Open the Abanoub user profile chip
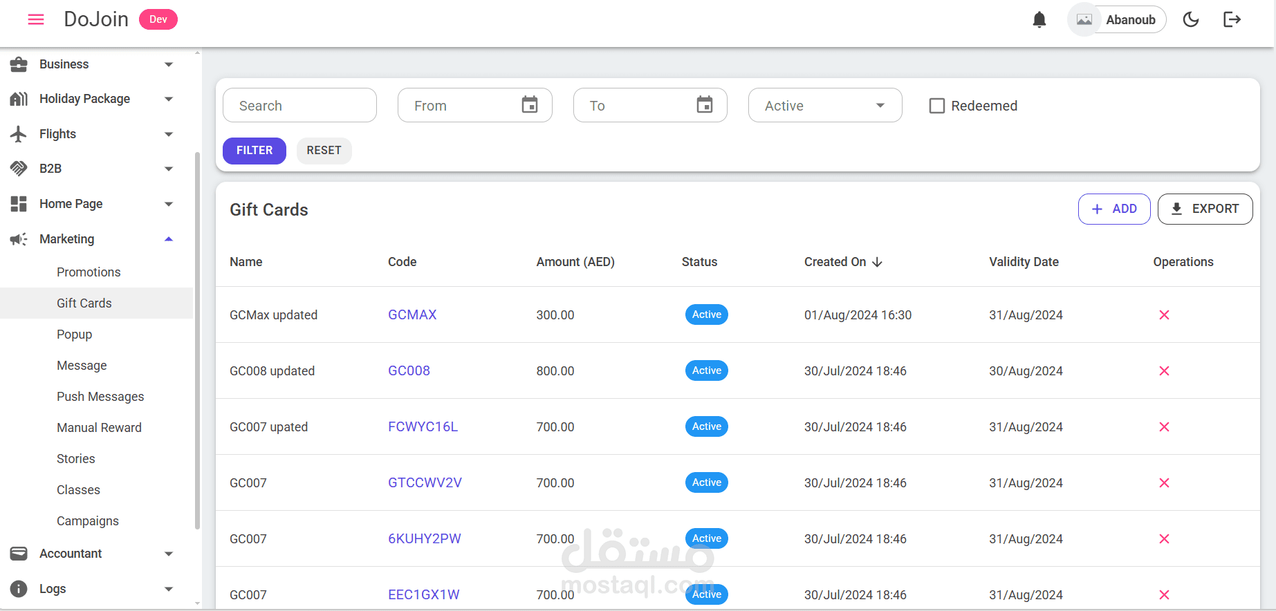1276x611 pixels. 1117,19
